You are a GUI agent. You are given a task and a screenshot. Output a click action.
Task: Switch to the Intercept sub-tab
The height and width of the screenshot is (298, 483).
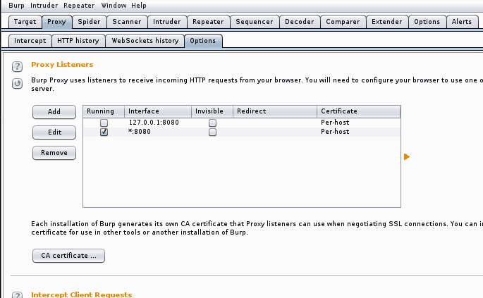30,41
